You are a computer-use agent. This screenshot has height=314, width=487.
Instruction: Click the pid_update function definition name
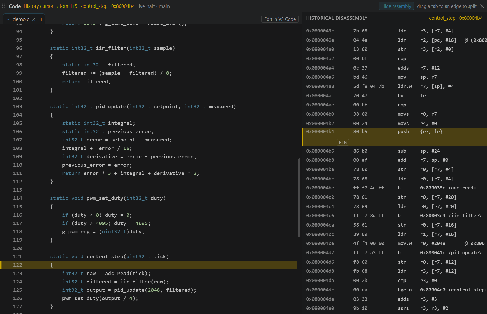click(111, 106)
